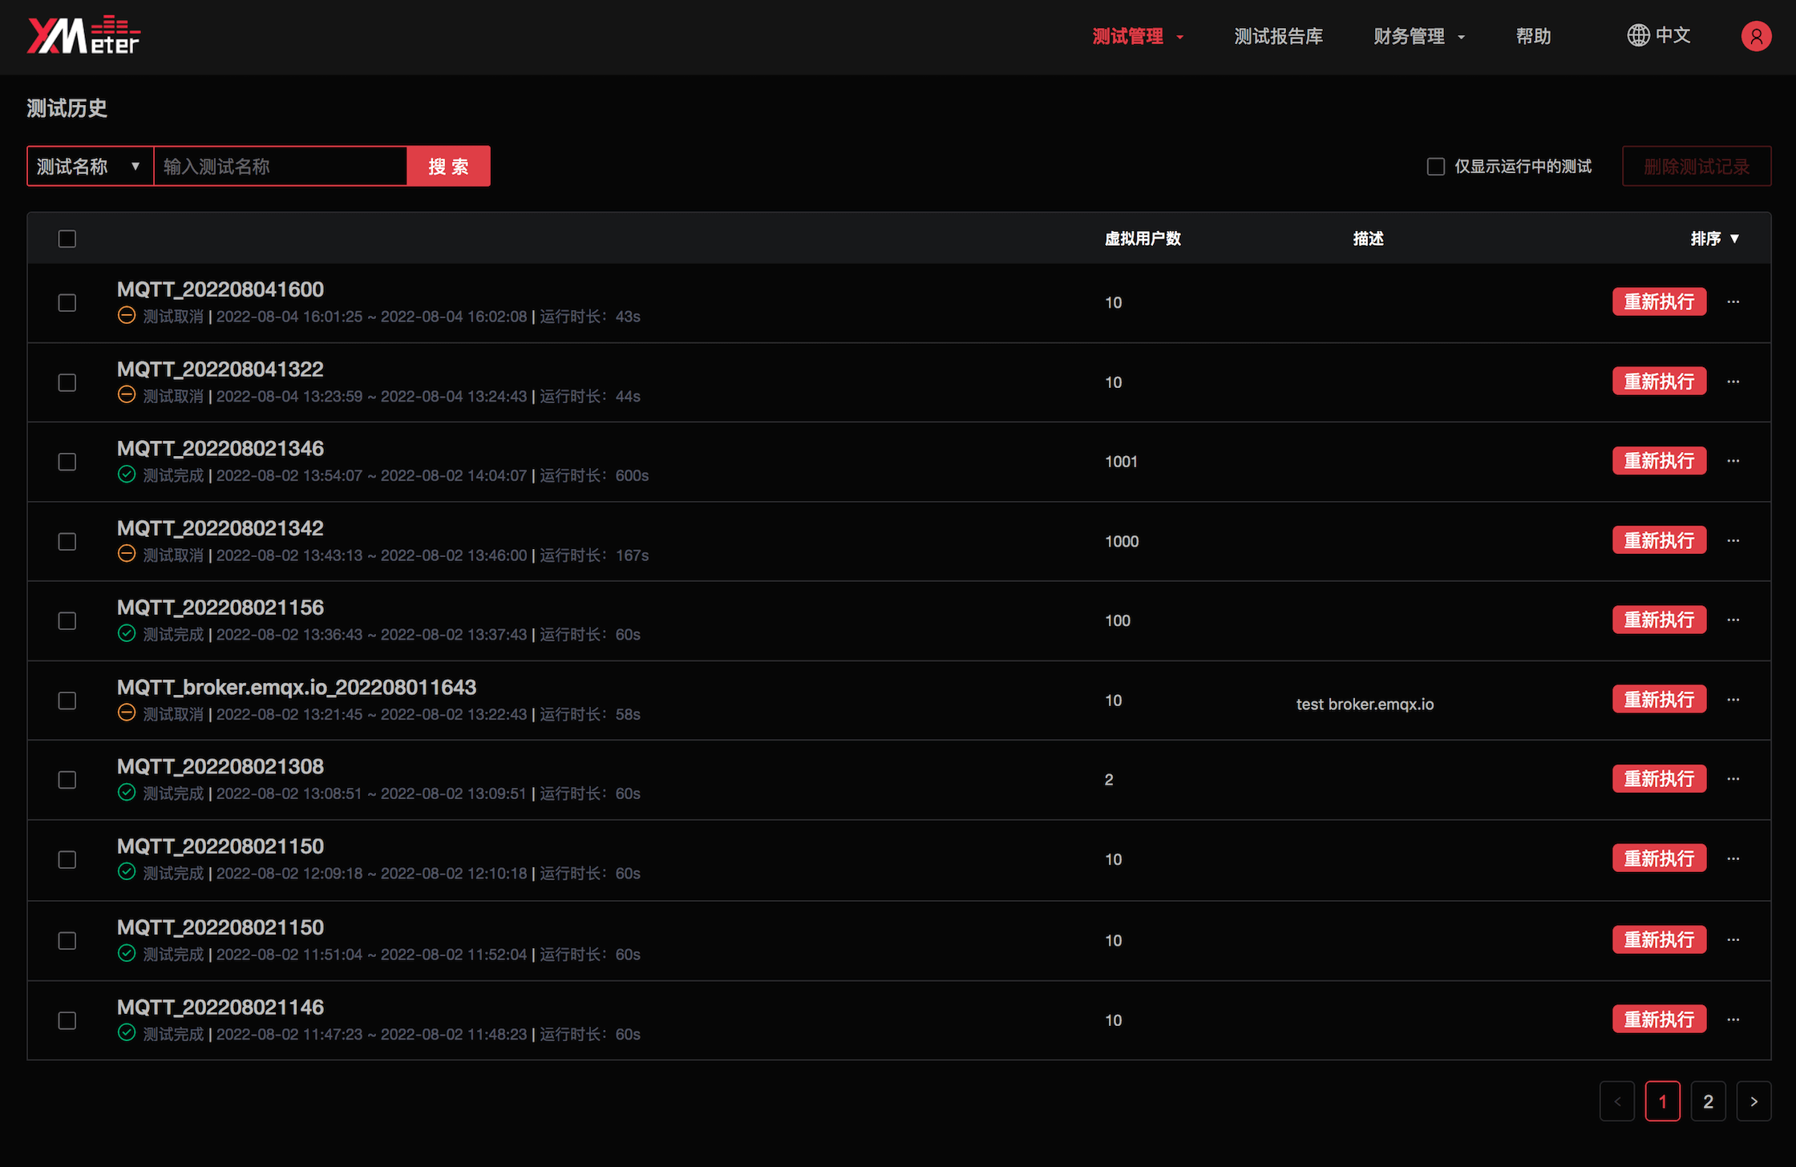Click cancelled status icon of MQTT_broker.emqx.io_202208011643
Image resolution: width=1796 pixels, height=1167 pixels.
click(127, 713)
